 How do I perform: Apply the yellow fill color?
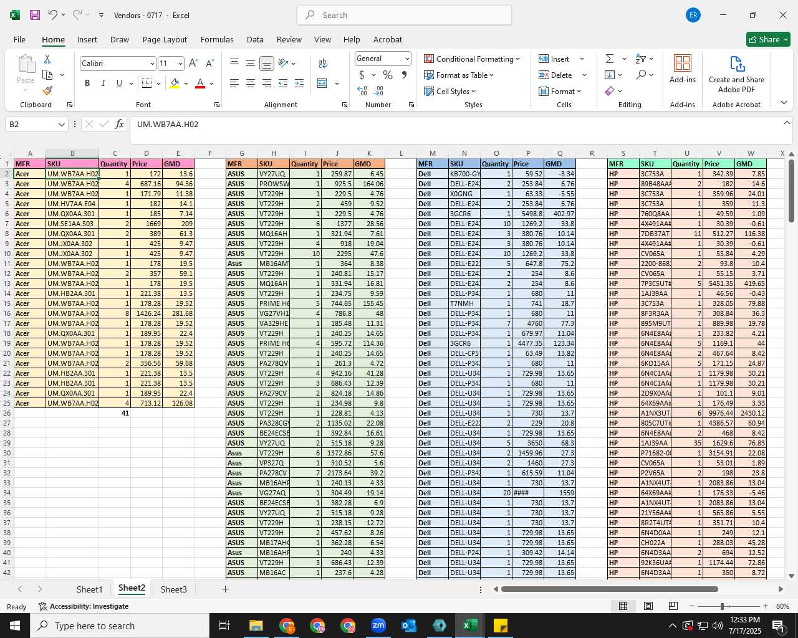[175, 83]
